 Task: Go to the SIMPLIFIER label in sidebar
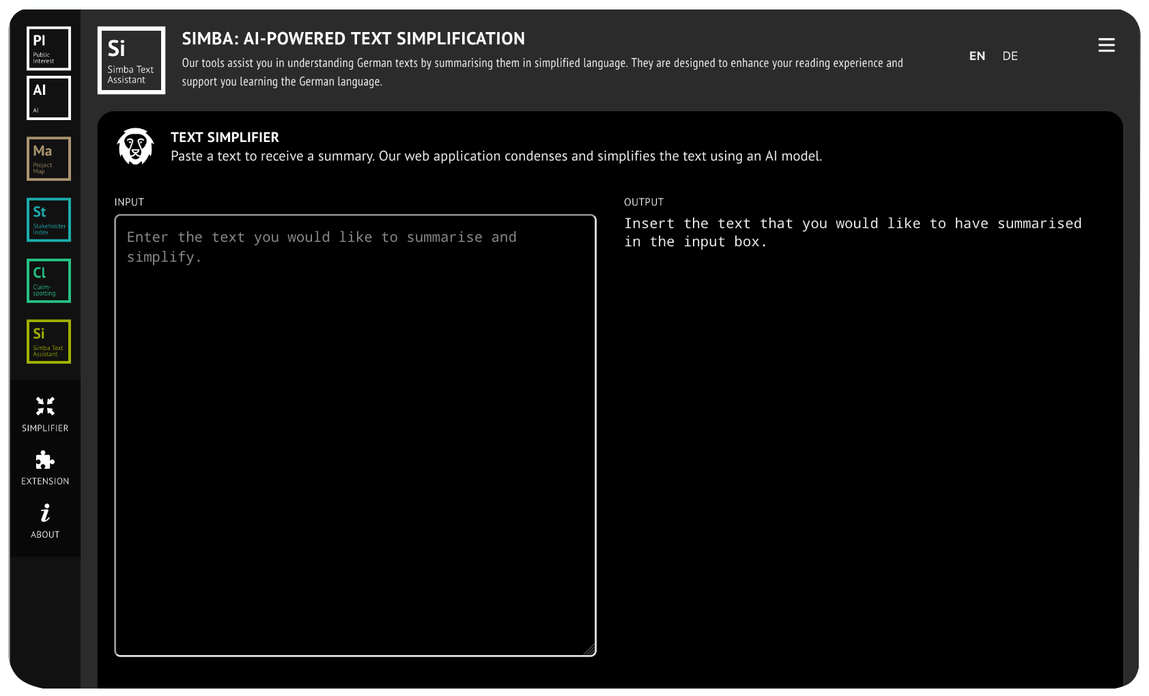coord(45,428)
